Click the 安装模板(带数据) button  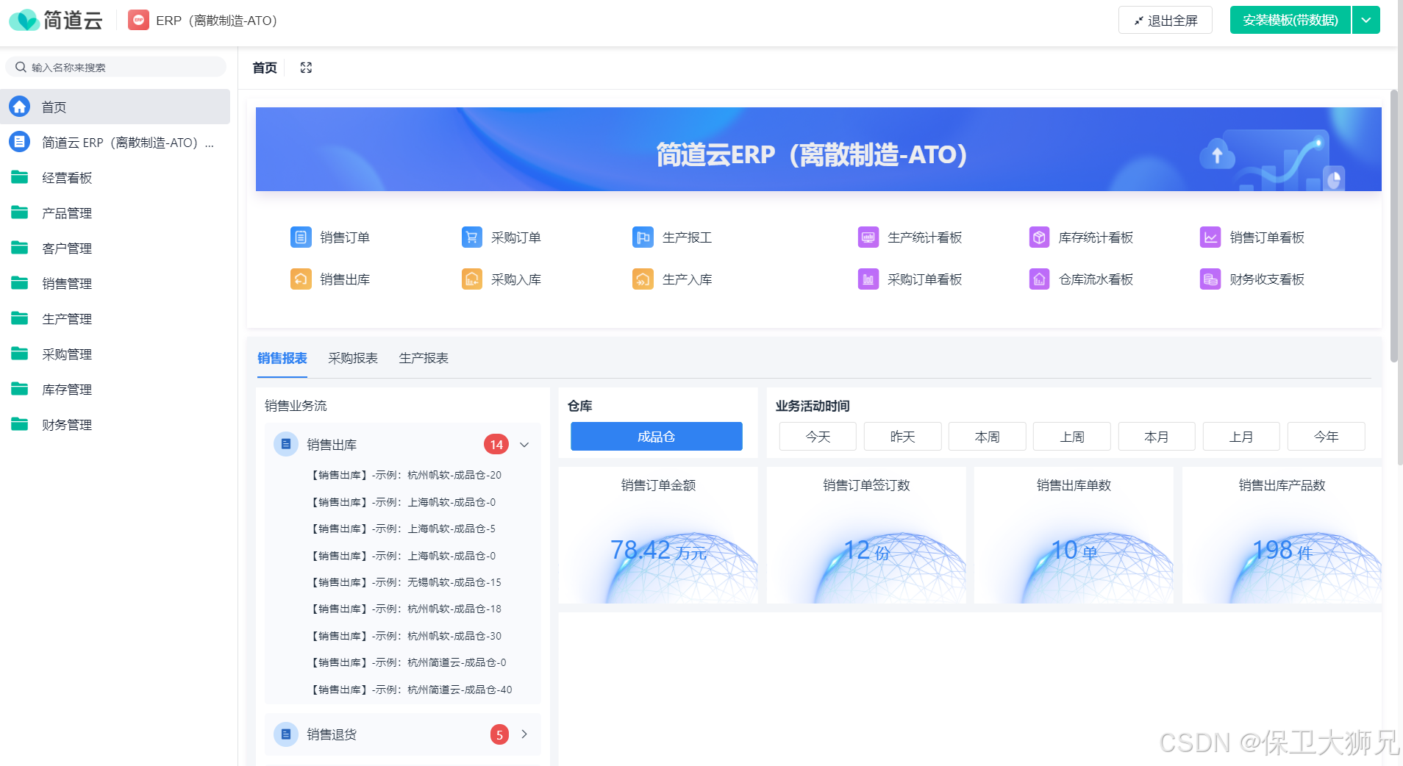[x=1290, y=20]
